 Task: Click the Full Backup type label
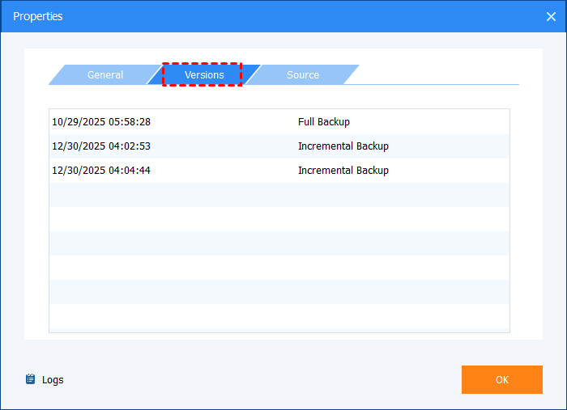[x=323, y=122]
